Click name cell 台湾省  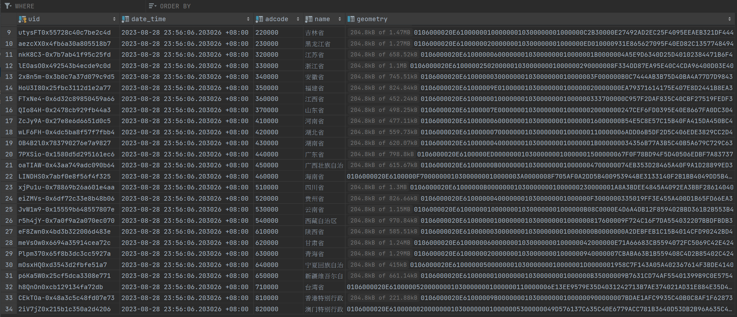(x=324, y=287)
